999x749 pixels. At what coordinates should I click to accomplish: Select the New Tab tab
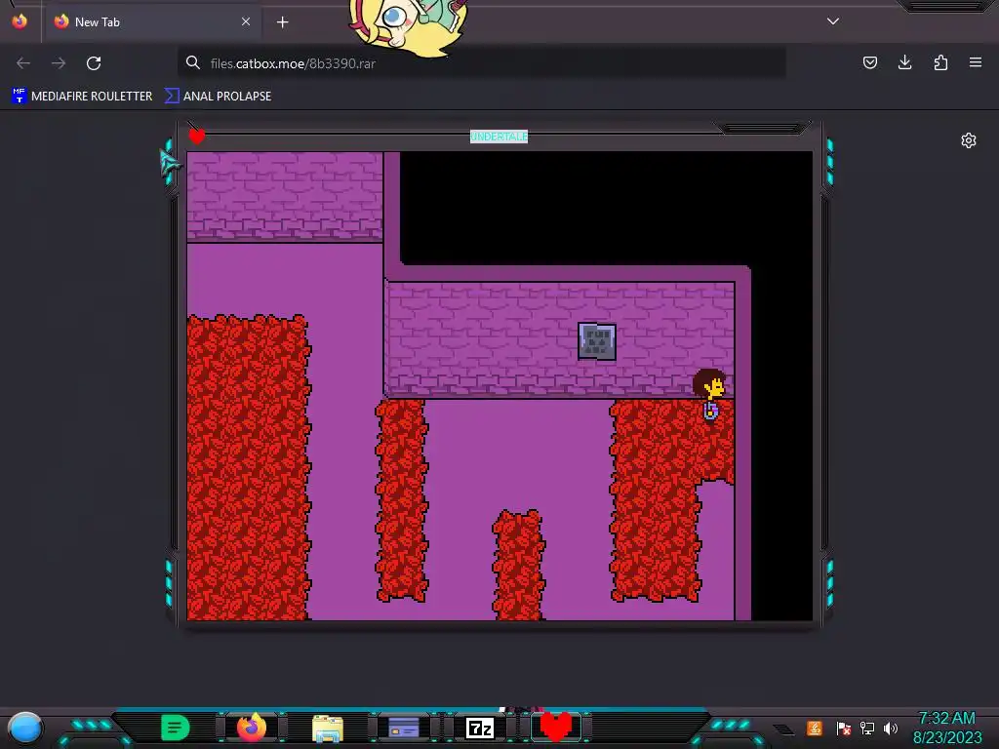[x=152, y=21]
